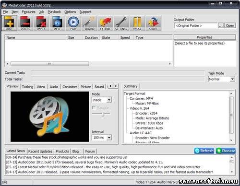
Task: Click the Output Folder path field
Action: [x=196, y=25]
